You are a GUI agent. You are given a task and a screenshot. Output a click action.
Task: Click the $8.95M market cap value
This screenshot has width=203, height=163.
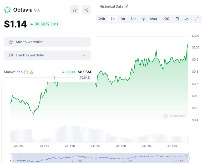[x=84, y=72]
